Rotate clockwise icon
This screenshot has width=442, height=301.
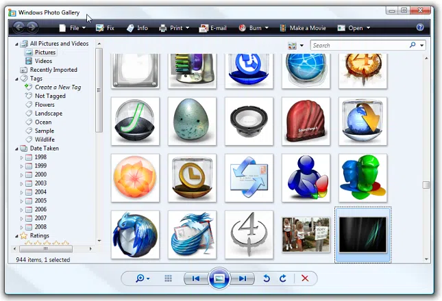tap(283, 278)
